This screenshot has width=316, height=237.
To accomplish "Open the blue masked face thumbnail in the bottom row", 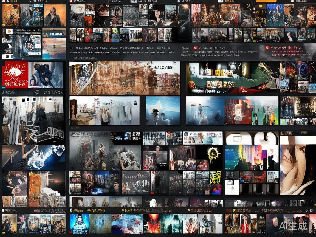I will pyautogui.click(x=79, y=224).
